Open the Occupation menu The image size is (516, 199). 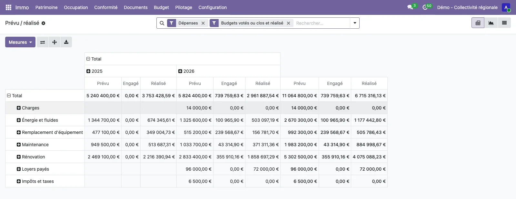pyautogui.click(x=76, y=7)
